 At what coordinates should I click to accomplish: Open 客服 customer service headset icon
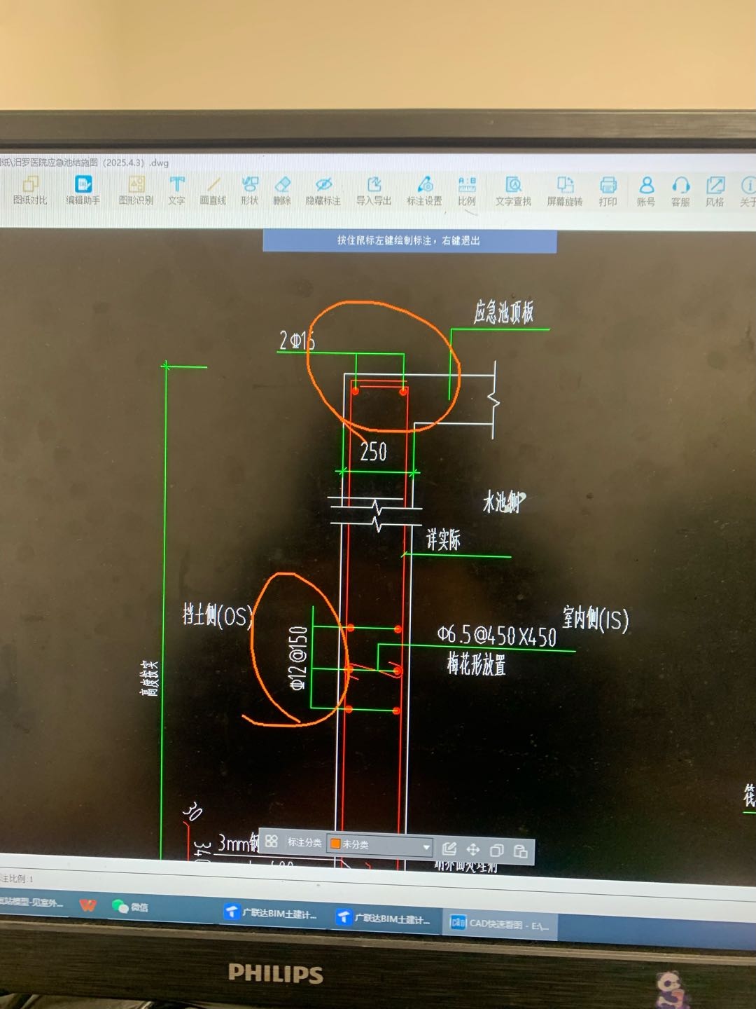click(x=680, y=193)
